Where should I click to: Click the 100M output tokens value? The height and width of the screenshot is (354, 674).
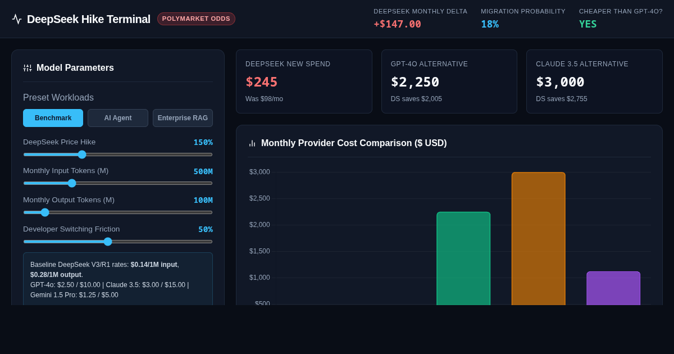pos(203,200)
